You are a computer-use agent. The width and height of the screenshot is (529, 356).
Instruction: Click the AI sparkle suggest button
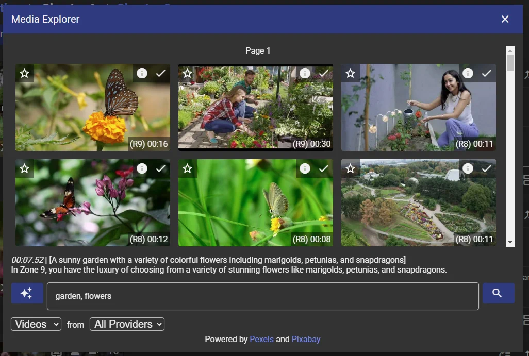point(26,293)
